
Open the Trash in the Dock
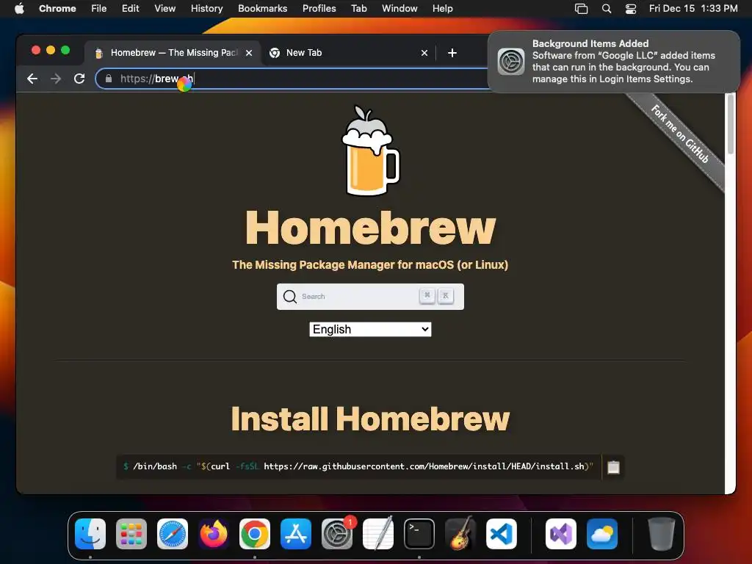tap(662, 534)
